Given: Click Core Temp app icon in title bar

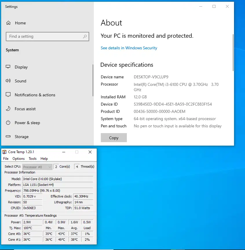Looking at the screenshot, I should [4, 152].
